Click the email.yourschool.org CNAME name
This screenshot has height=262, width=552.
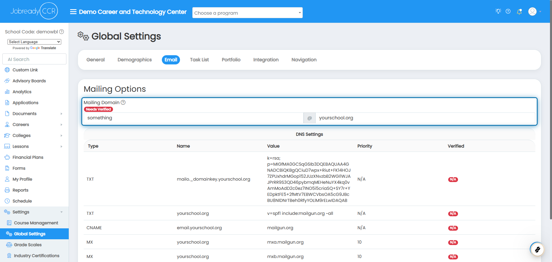click(199, 228)
